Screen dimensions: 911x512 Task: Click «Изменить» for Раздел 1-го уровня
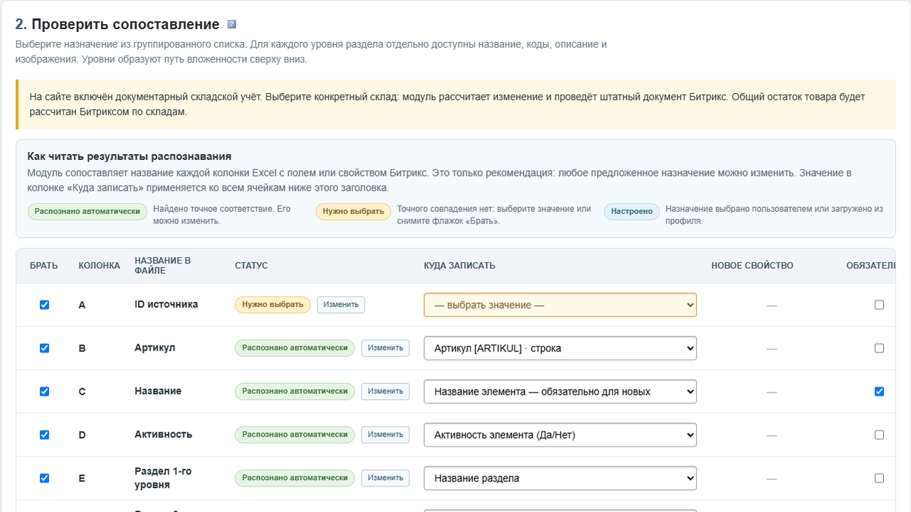[x=385, y=478]
